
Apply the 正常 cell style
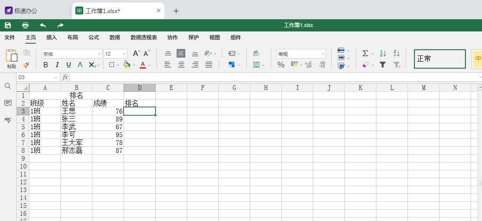(x=440, y=59)
